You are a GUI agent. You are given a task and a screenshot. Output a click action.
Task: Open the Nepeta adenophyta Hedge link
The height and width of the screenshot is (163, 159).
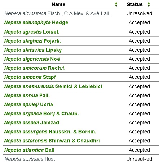pos(36,23)
